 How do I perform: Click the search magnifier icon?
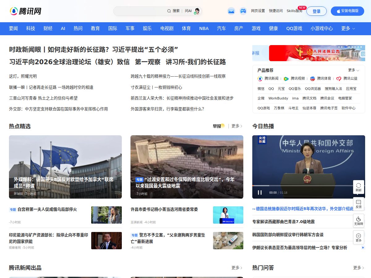[169, 11]
